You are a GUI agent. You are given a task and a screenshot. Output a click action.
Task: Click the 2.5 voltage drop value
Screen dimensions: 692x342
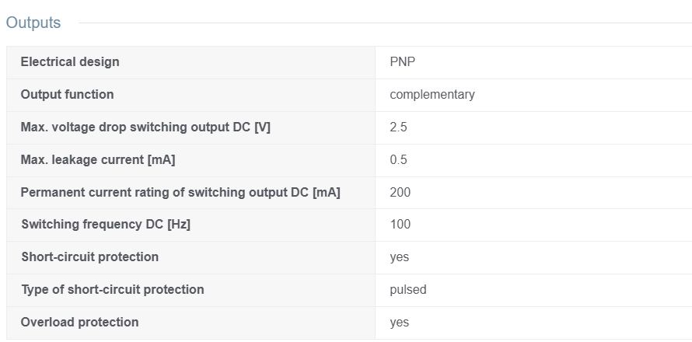click(x=398, y=127)
